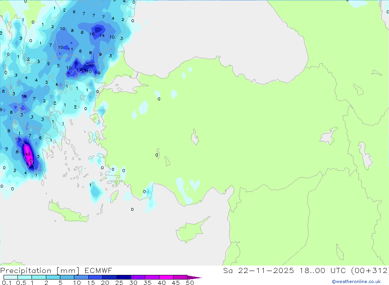
Task: Click the '11' precipitation value on map
Action: 70,49
